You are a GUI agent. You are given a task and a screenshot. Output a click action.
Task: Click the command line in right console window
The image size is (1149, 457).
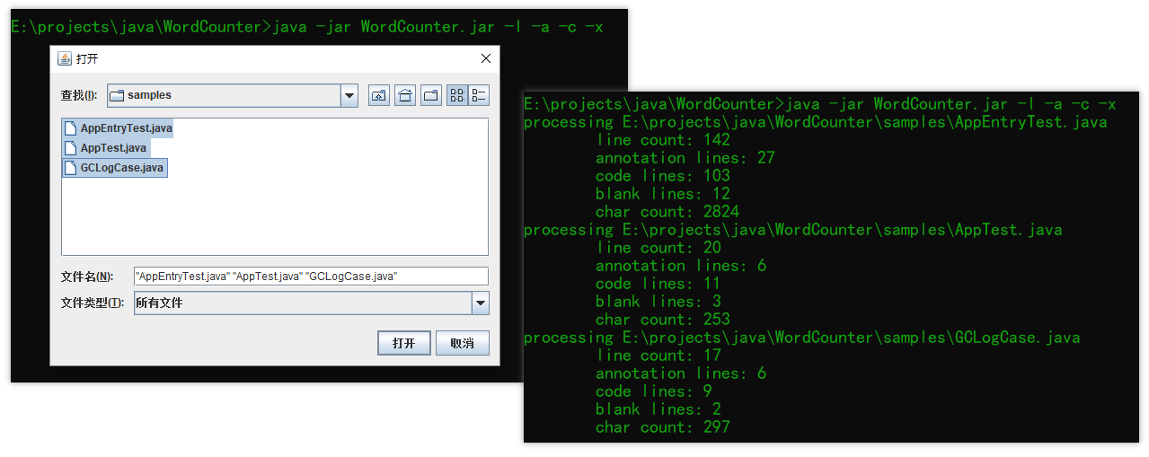pyautogui.click(x=820, y=104)
